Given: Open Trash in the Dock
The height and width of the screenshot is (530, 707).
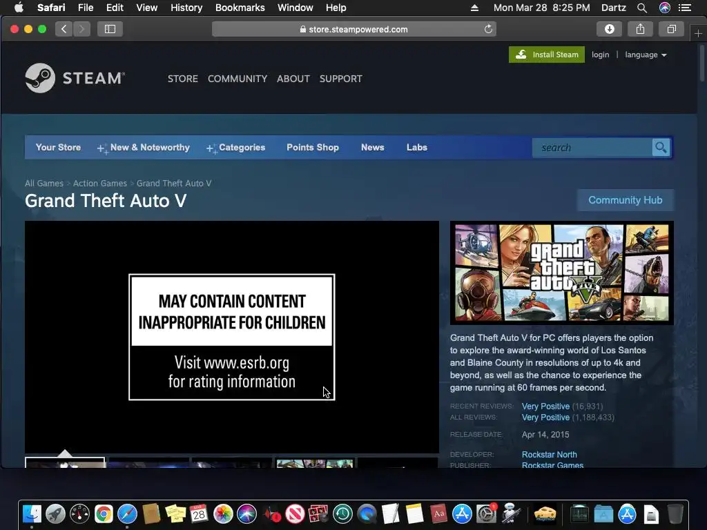Looking at the screenshot, I should tap(675, 513).
